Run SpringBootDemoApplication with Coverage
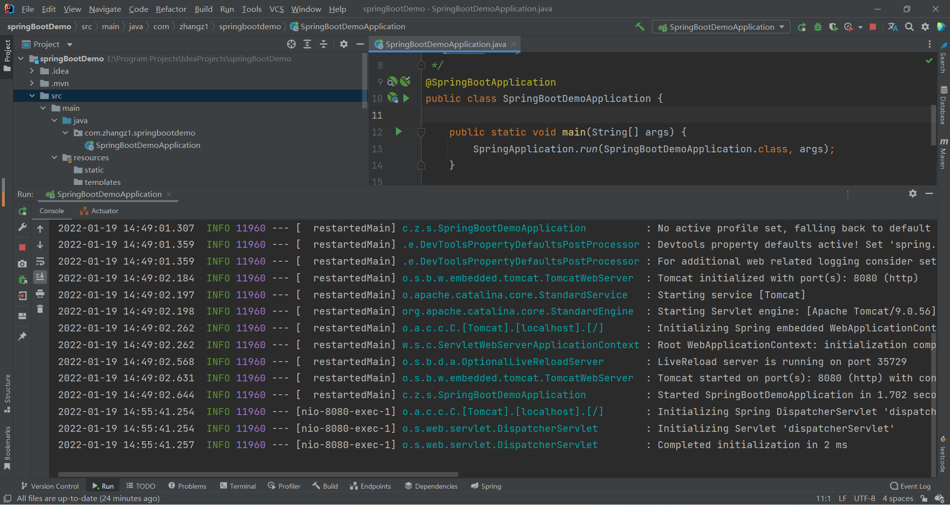This screenshot has width=950, height=505. click(833, 27)
